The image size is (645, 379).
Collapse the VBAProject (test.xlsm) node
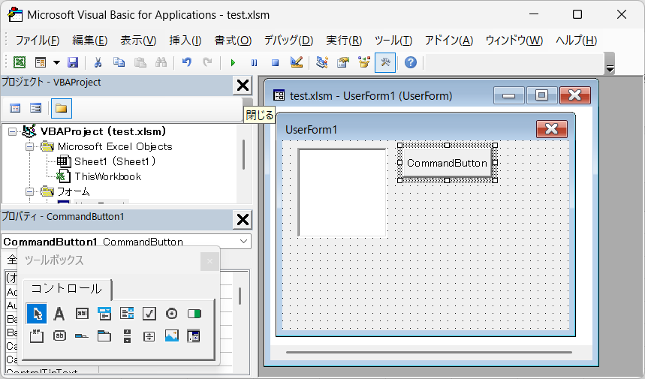[12, 131]
